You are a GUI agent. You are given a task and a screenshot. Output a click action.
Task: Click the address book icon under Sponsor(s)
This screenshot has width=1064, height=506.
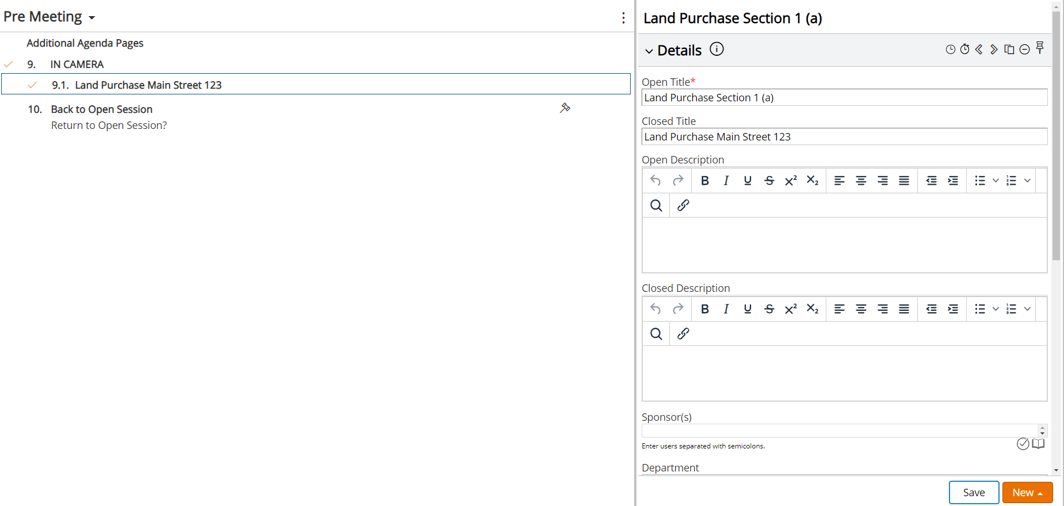[1038, 444]
